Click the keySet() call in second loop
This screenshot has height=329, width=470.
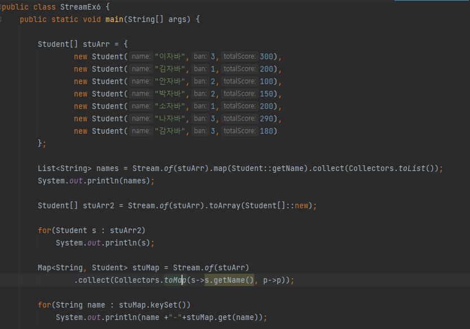[168, 305]
